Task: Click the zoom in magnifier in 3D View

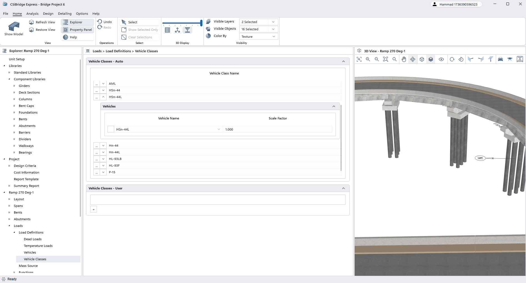Action: pyautogui.click(x=368, y=59)
